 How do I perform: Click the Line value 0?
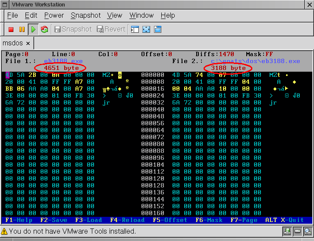(x=73, y=54)
